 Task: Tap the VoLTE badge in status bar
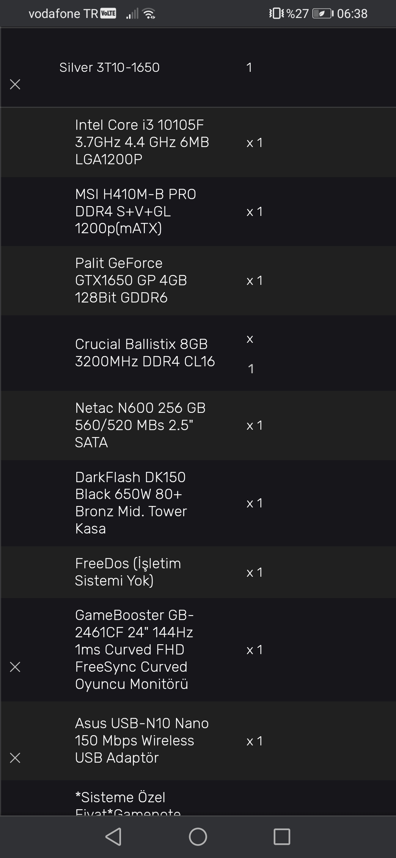pos(108,14)
